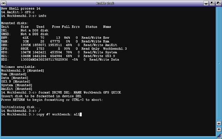Click the 'OS3.9' name in HD1 row

point(110,56)
